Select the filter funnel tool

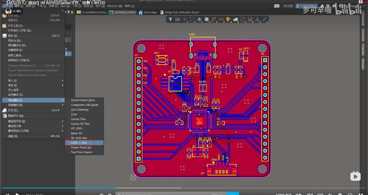(170, 19)
